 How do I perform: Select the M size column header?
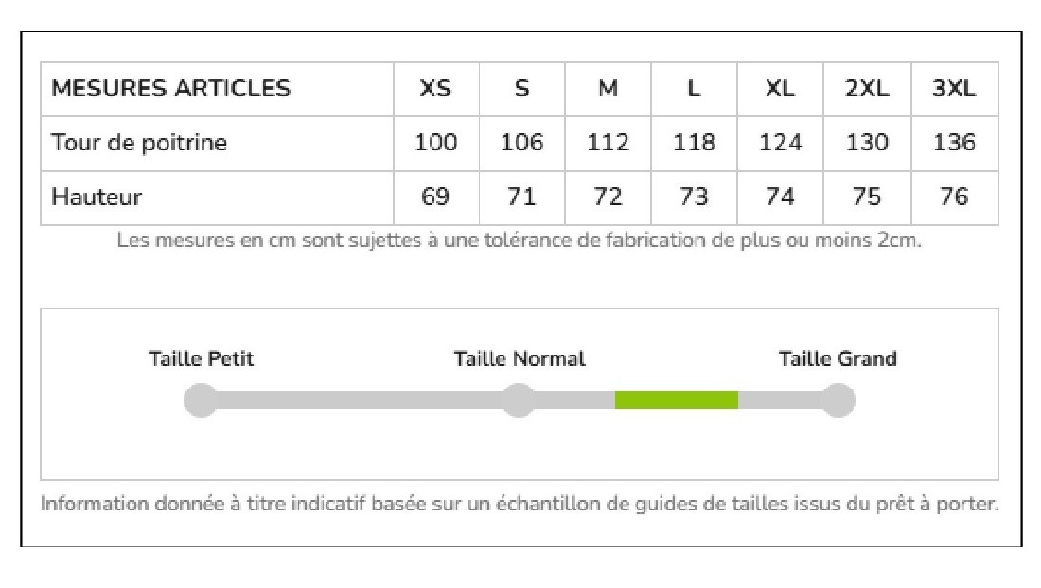pyautogui.click(x=609, y=89)
